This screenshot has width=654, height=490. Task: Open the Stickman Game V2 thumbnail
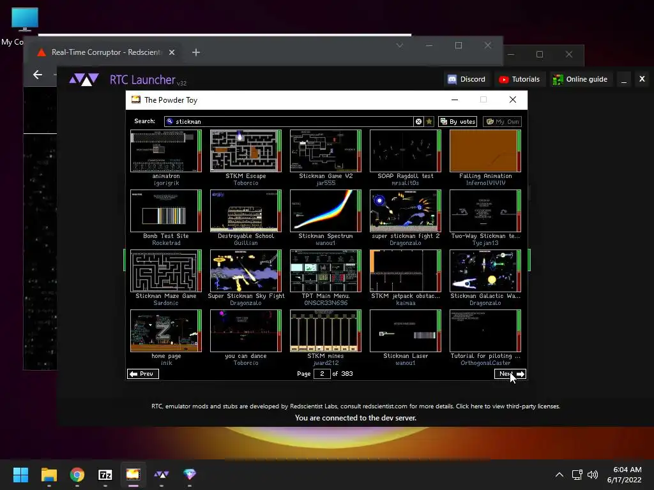coord(326,151)
